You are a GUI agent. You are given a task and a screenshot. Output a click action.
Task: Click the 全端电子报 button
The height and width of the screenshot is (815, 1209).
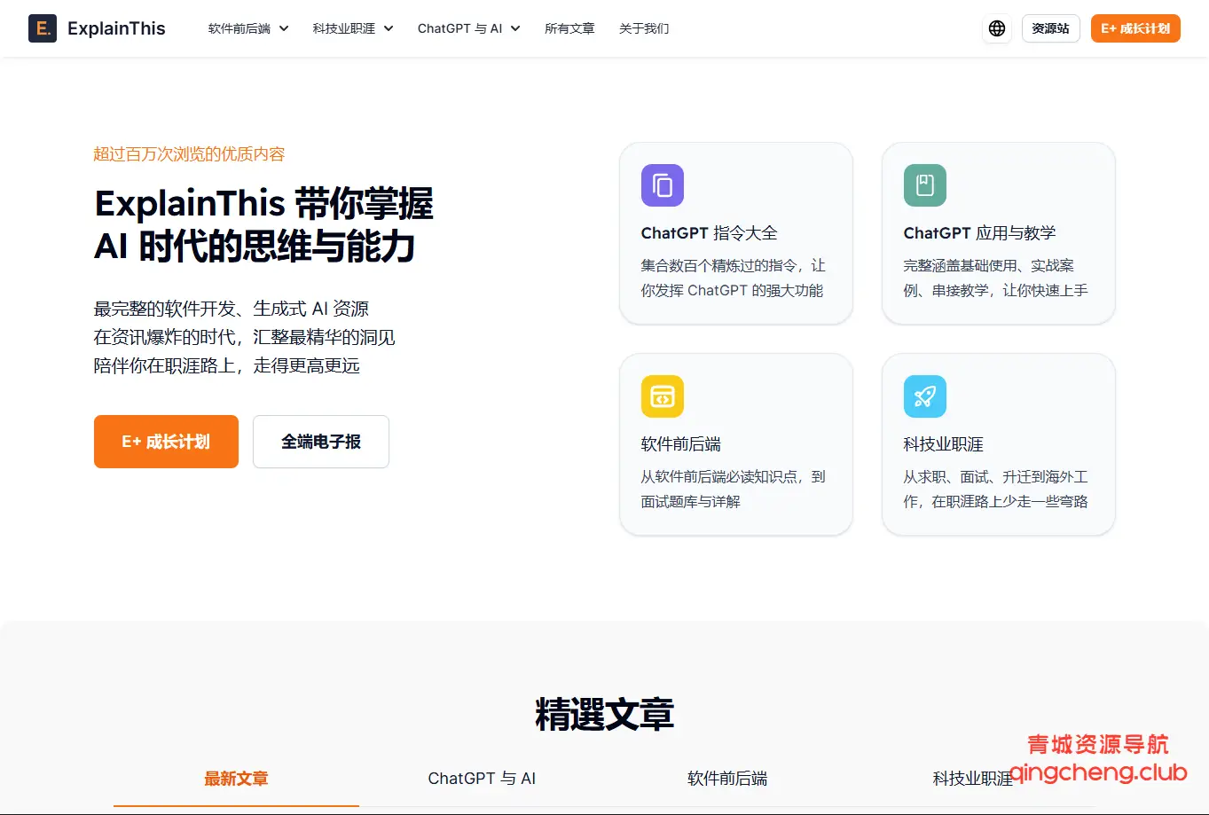(x=321, y=442)
